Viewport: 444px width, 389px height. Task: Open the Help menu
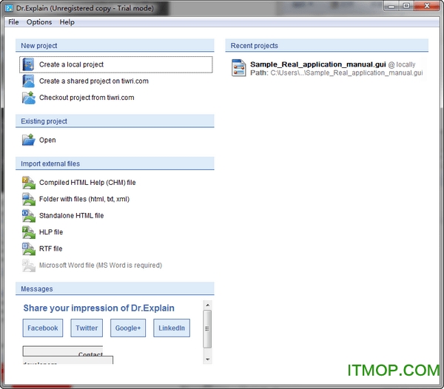(67, 22)
